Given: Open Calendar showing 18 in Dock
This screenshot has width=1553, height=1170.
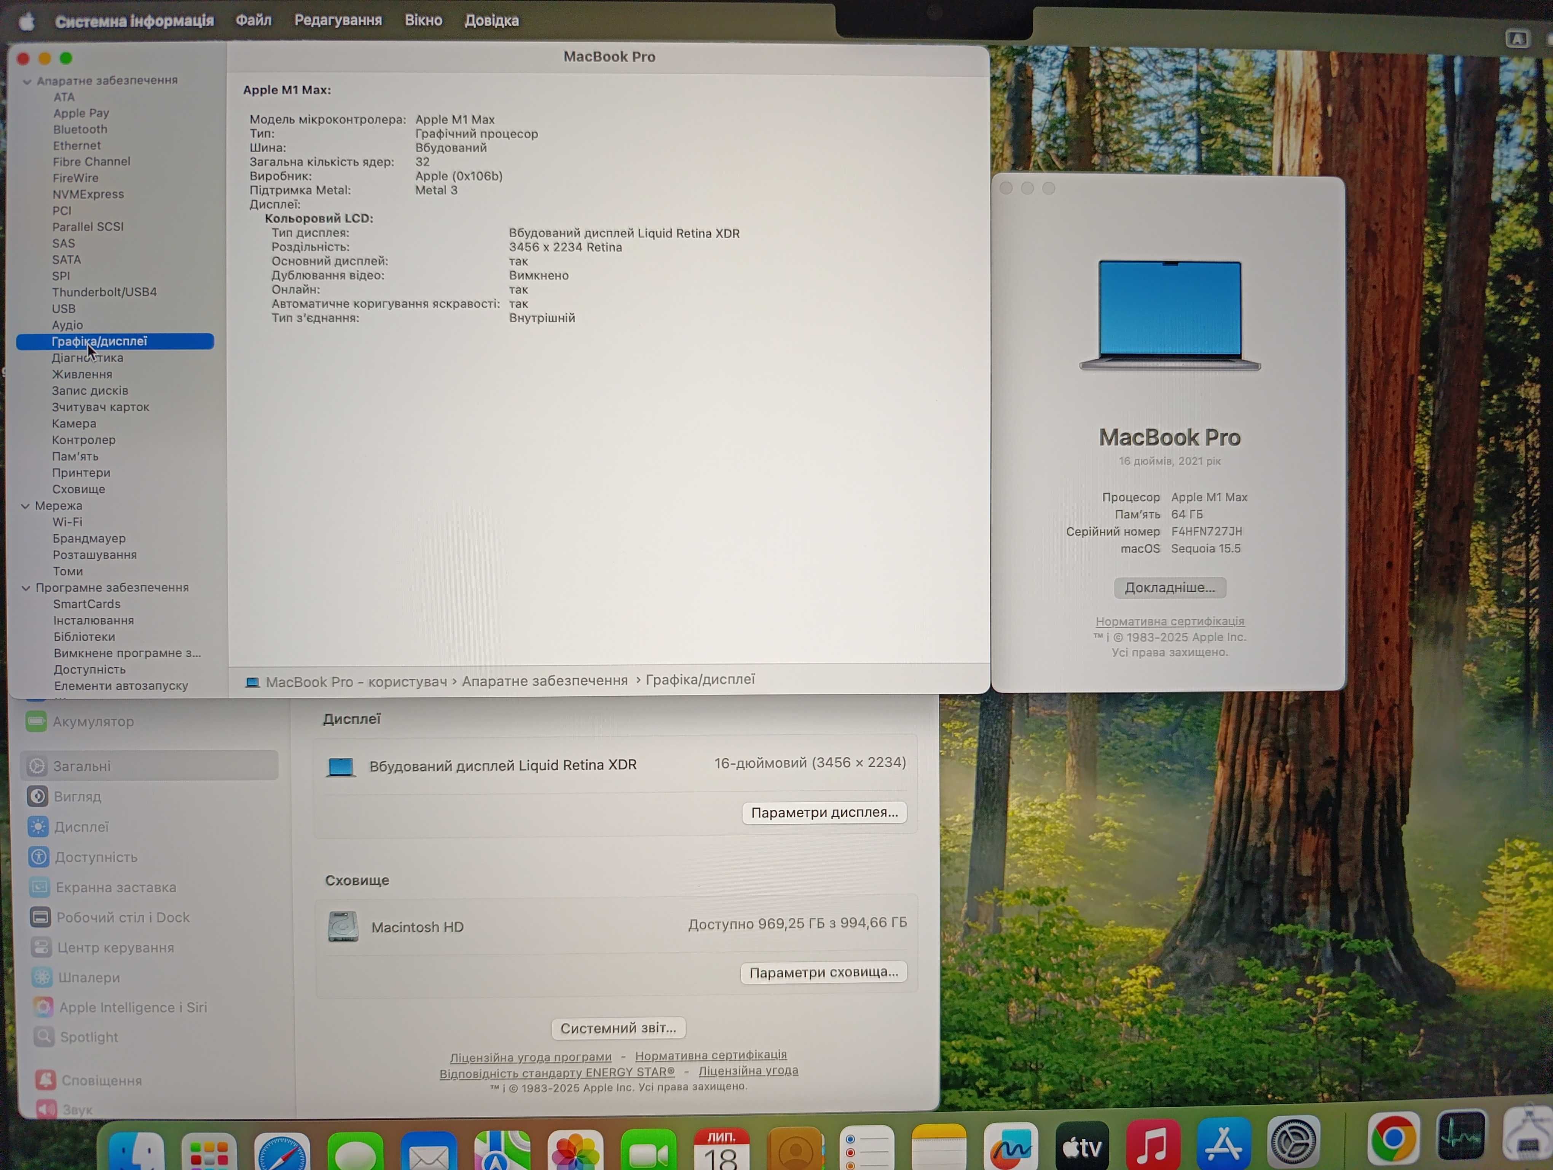Looking at the screenshot, I should click(721, 1149).
